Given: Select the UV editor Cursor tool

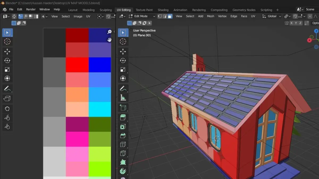Looking at the screenshot, I should (x=7, y=41).
